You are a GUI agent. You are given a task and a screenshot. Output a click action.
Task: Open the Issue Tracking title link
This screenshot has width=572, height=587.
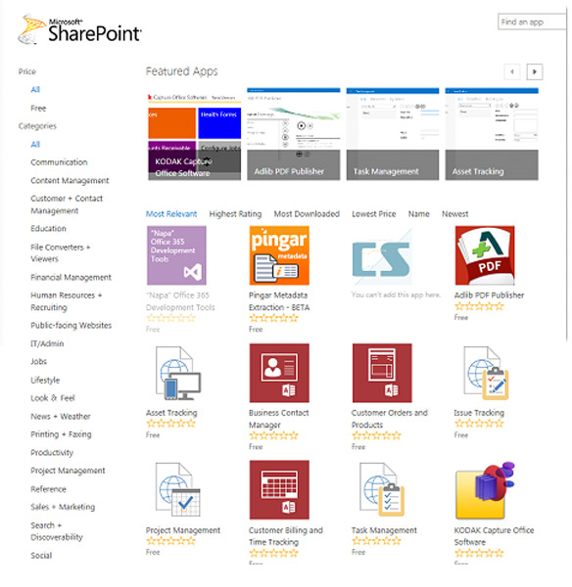point(479,413)
